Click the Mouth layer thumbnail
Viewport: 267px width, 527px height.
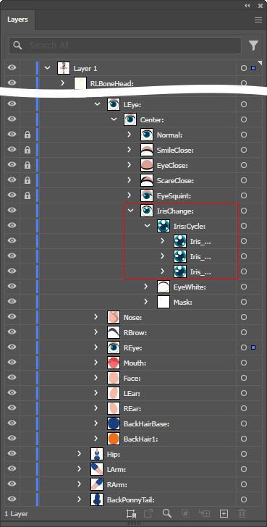coord(114,363)
